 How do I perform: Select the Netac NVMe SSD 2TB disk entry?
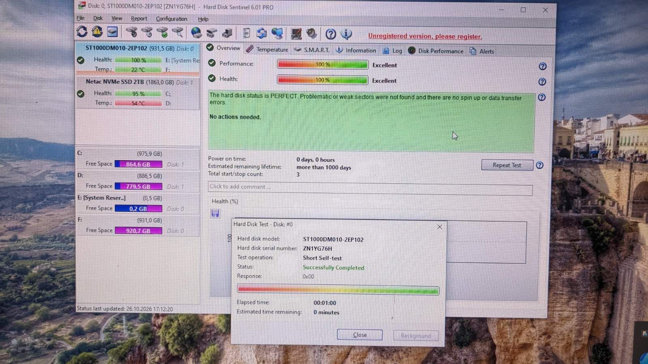click(x=138, y=93)
